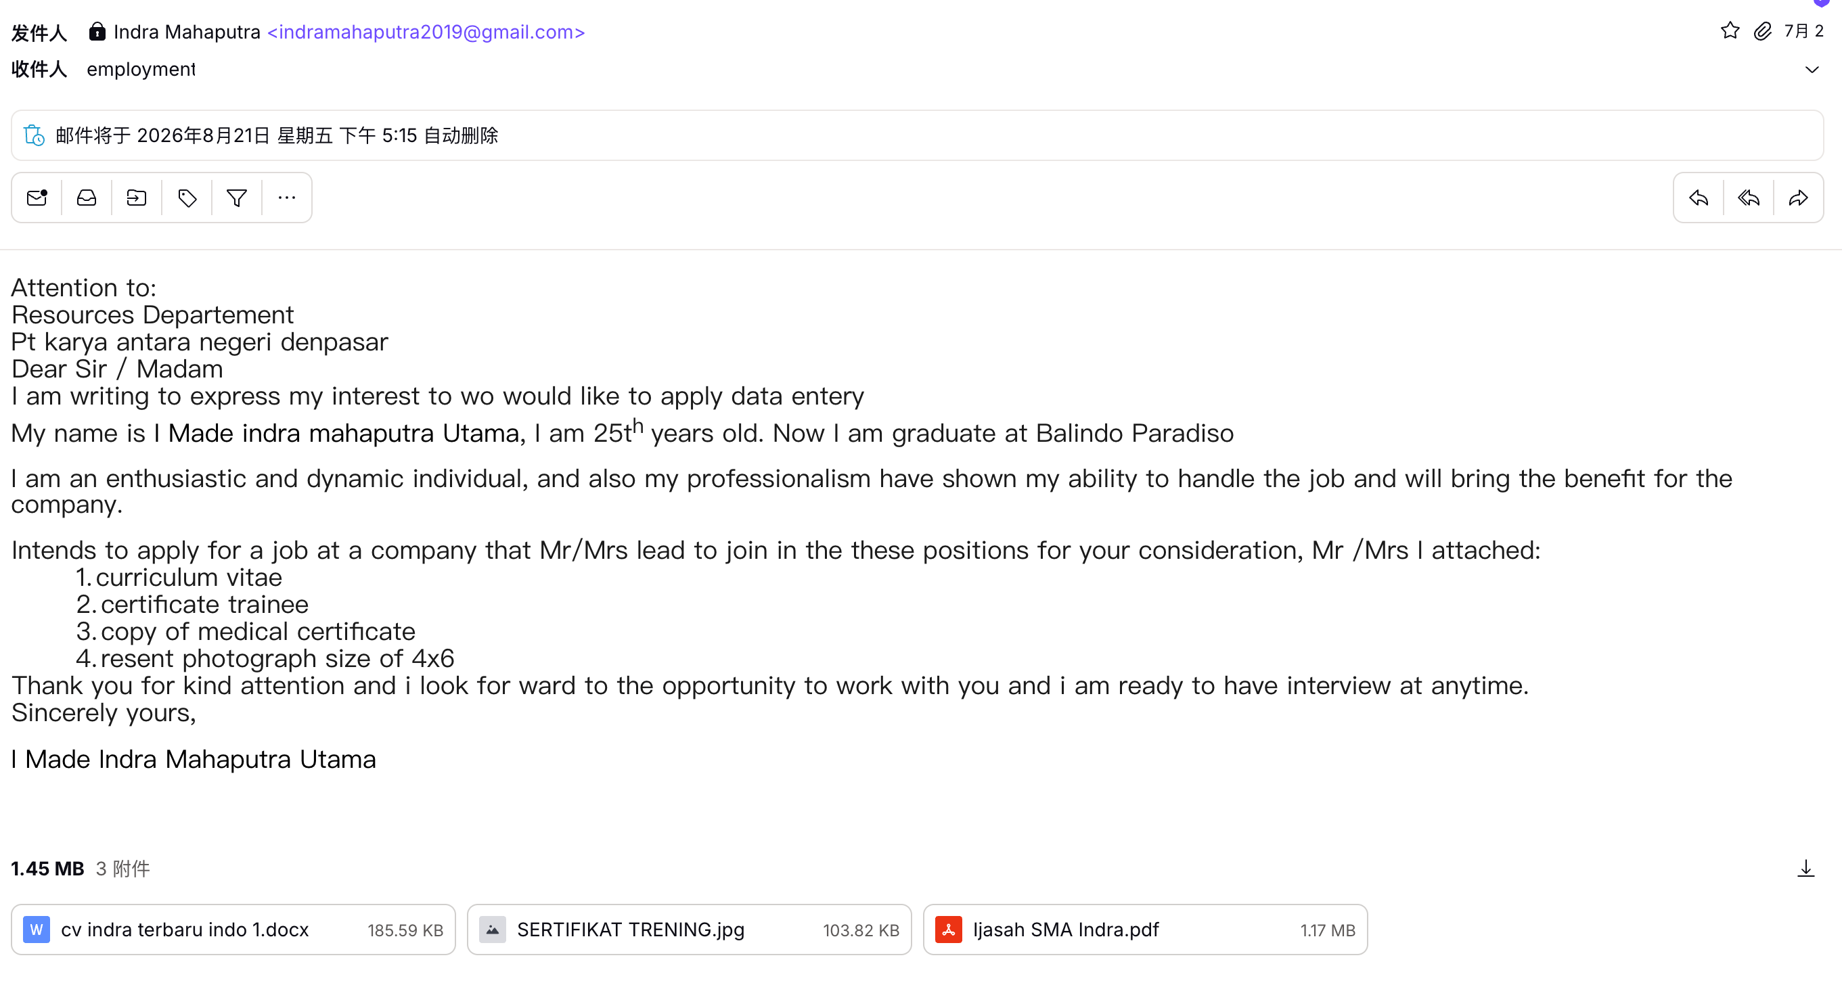Open the more actions ellipsis menu

pyautogui.click(x=287, y=198)
